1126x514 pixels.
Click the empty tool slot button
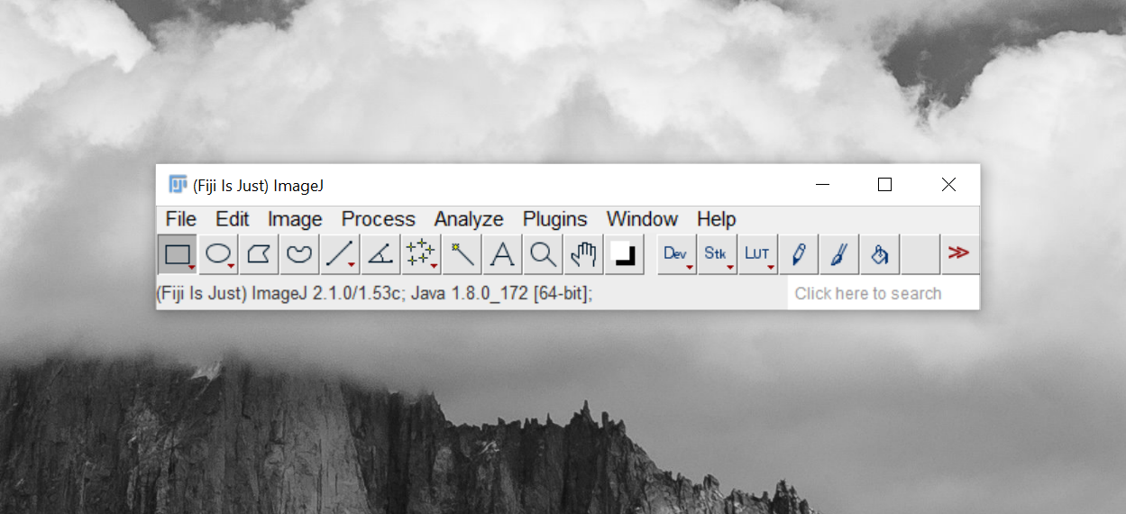920,254
